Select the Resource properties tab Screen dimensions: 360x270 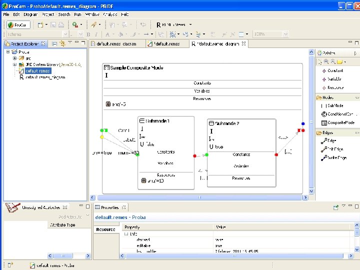(x=105, y=229)
